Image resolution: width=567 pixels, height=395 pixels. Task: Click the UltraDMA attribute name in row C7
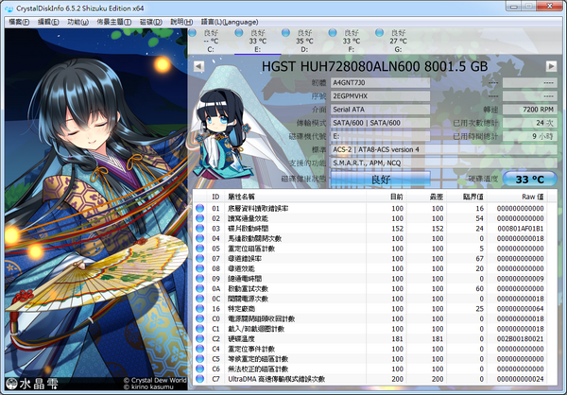point(276,379)
